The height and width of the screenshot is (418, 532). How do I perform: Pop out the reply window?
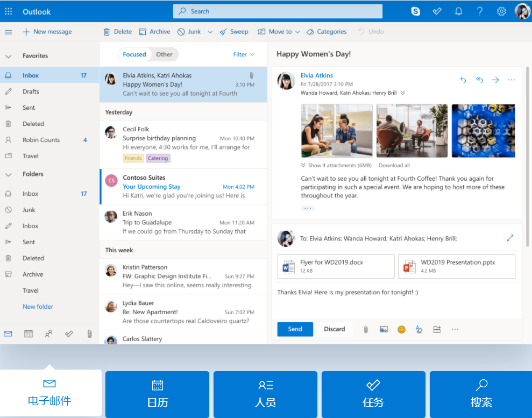(510, 238)
